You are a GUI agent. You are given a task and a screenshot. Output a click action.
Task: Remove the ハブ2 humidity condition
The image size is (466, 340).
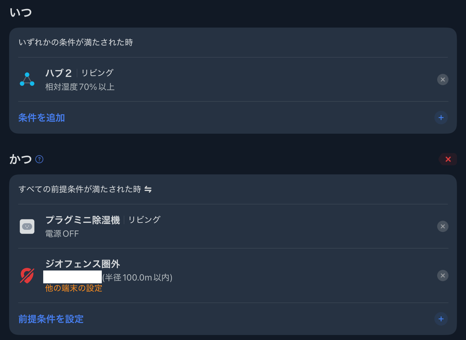(443, 80)
